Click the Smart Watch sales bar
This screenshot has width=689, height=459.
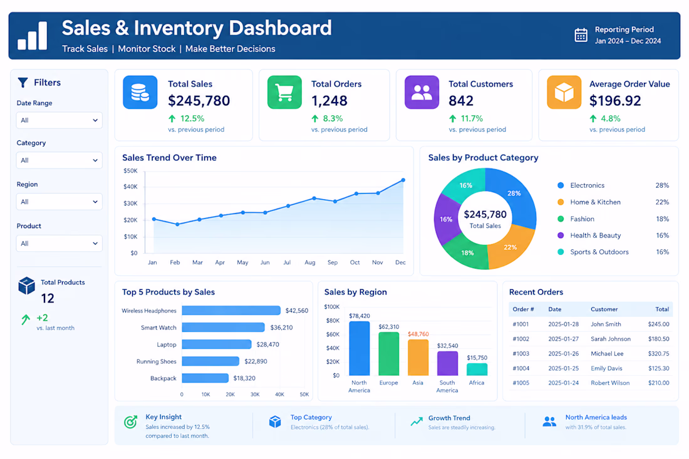pos(223,327)
